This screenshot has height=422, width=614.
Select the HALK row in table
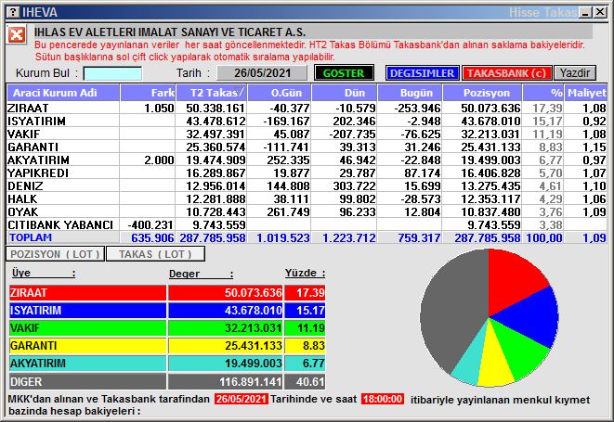coord(307,198)
